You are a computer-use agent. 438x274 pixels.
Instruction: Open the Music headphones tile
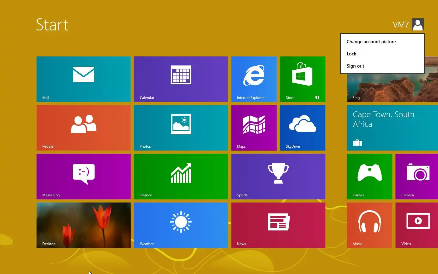tap(370, 225)
